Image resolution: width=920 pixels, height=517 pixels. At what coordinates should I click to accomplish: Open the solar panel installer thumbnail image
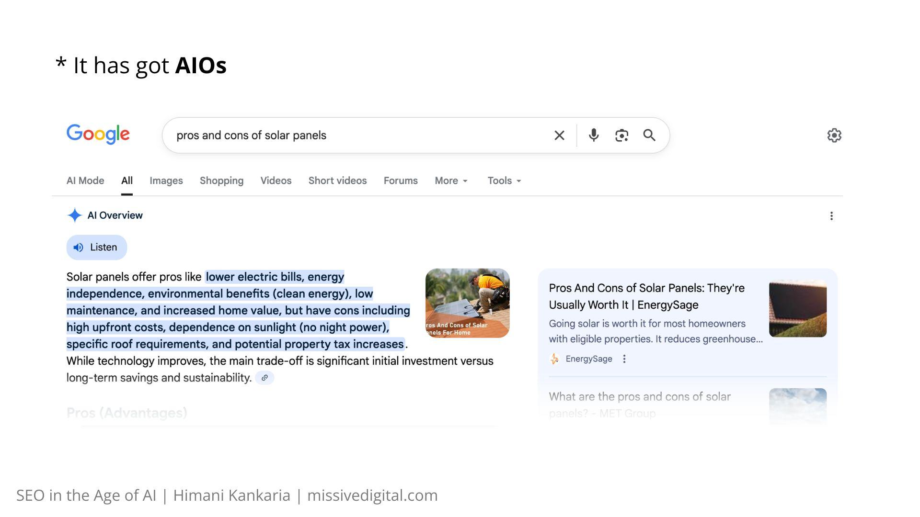click(x=467, y=303)
